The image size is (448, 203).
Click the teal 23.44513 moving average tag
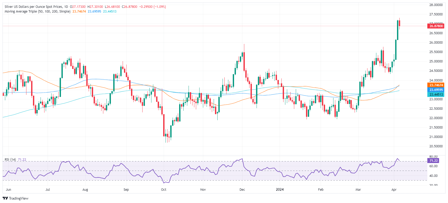click(x=436, y=94)
